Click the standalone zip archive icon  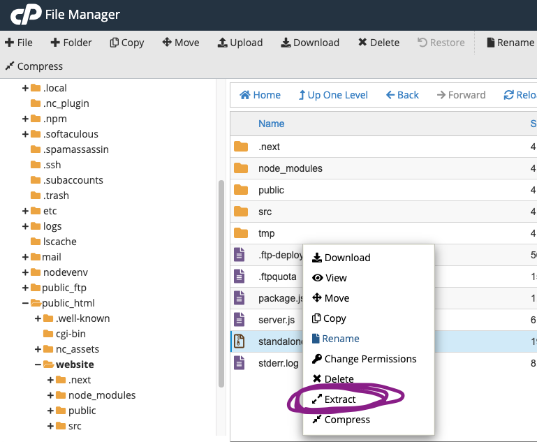click(240, 341)
